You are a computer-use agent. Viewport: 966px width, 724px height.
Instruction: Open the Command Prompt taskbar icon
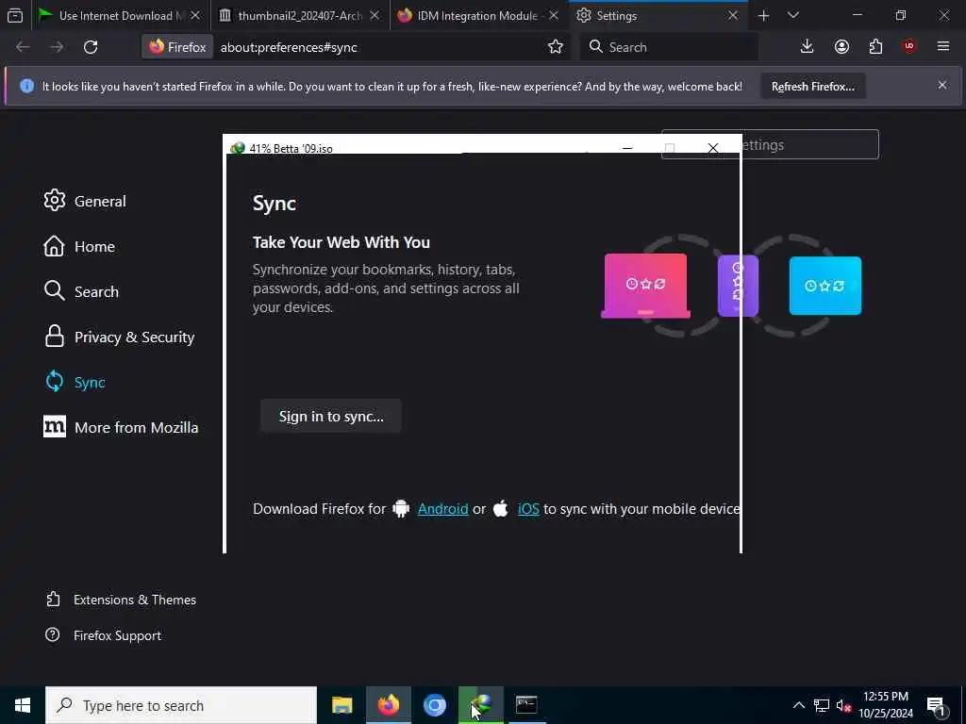click(x=526, y=705)
